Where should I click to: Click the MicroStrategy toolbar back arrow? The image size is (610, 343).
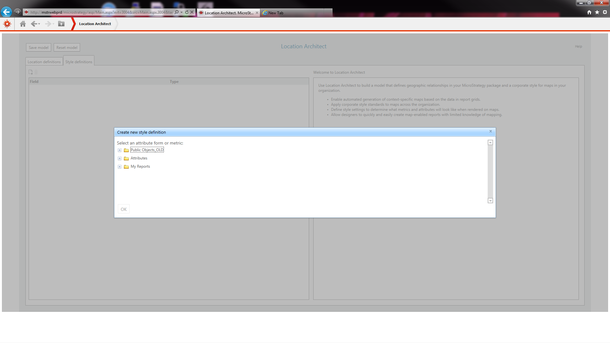click(x=34, y=24)
